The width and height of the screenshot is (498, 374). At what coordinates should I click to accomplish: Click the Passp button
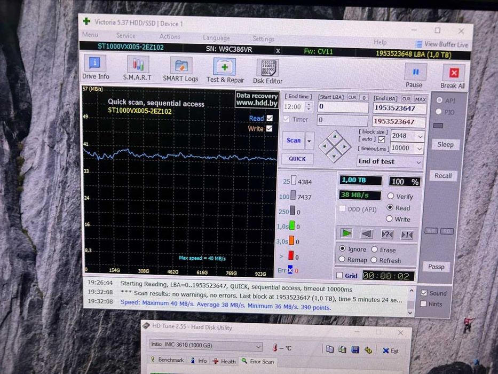click(x=436, y=267)
